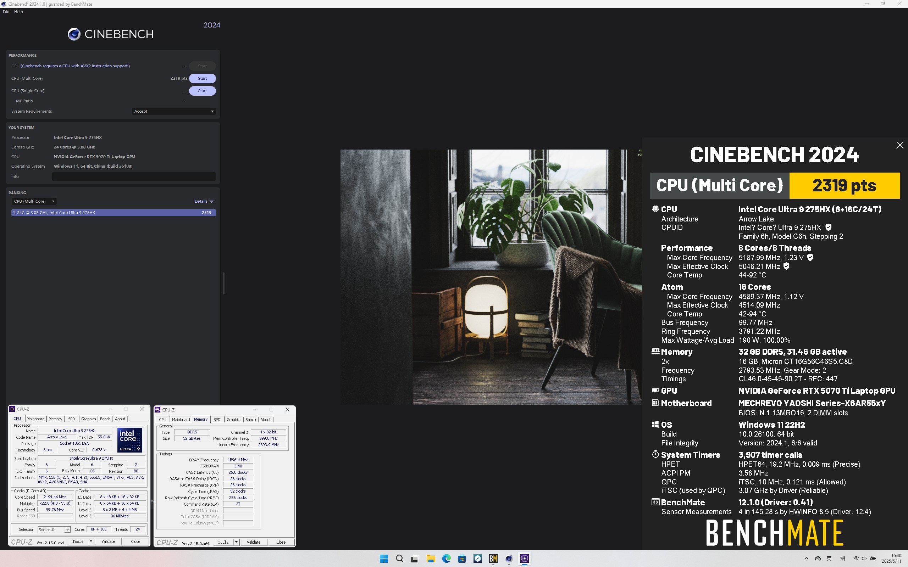Open File Explorer from the taskbar
Image resolution: width=908 pixels, height=567 pixels.
[430, 559]
